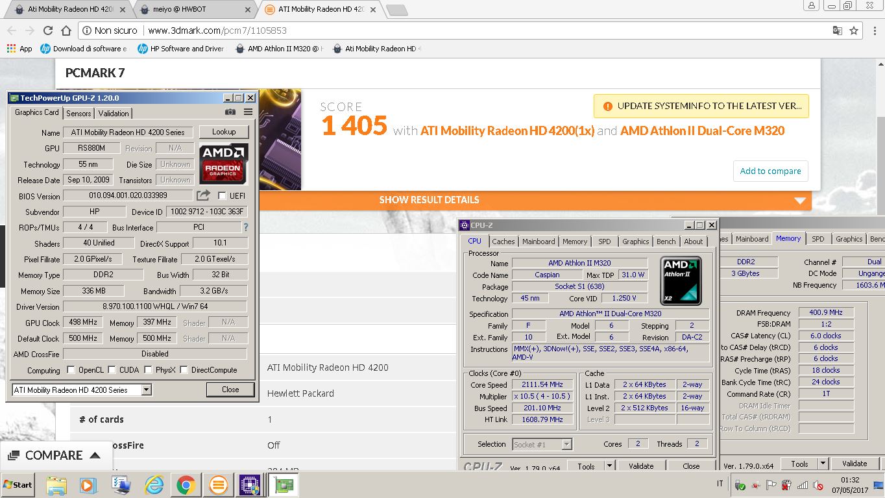This screenshot has width=885, height=498.
Task: Click the Validate button in front CPU-Z
Action: 641,466
